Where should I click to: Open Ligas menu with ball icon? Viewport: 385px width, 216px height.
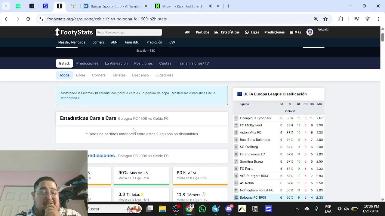252,32
